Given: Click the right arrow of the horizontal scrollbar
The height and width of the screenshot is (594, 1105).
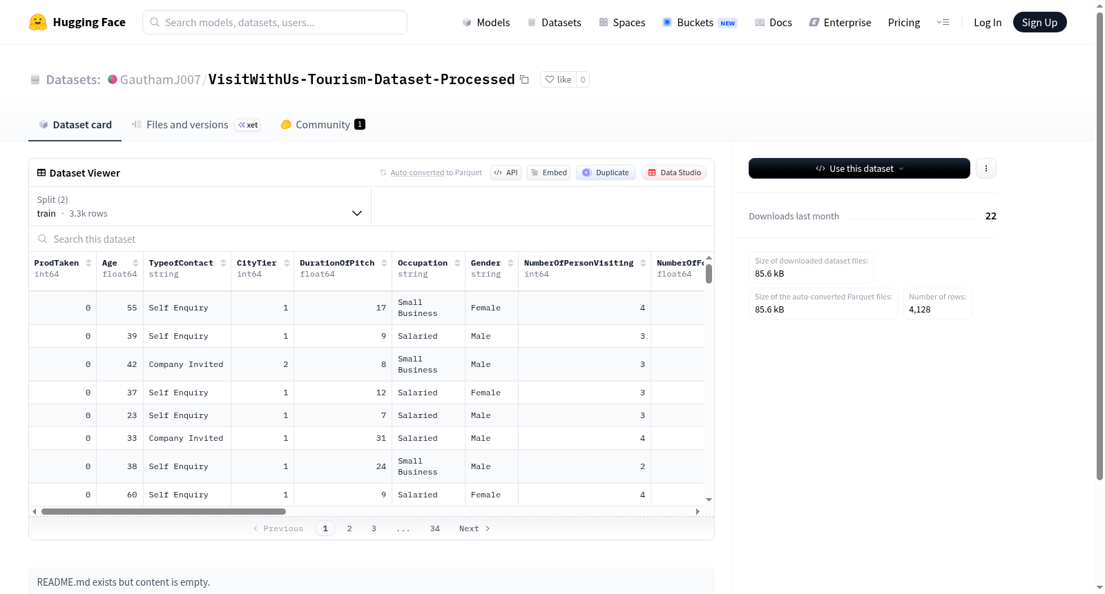Looking at the screenshot, I should [x=698, y=511].
